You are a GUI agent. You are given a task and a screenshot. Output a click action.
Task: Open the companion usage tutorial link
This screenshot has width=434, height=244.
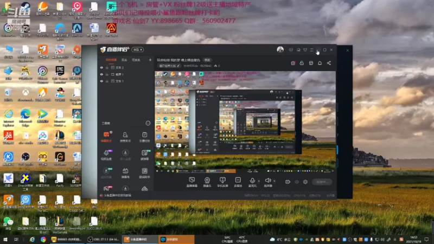pyautogui.click(x=117, y=195)
